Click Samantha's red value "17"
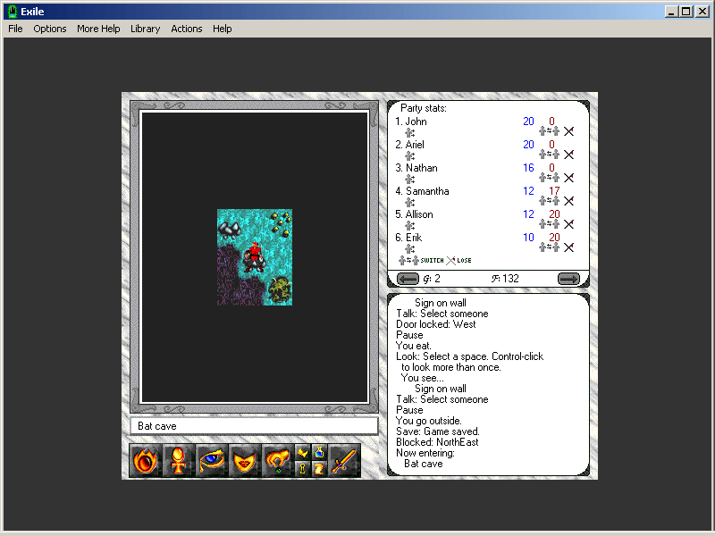The width and height of the screenshot is (715, 536). (554, 191)
